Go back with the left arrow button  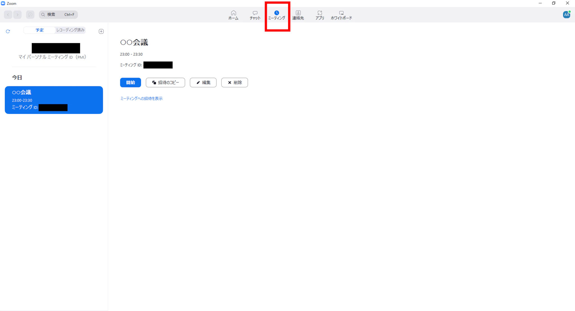point(8,15)
